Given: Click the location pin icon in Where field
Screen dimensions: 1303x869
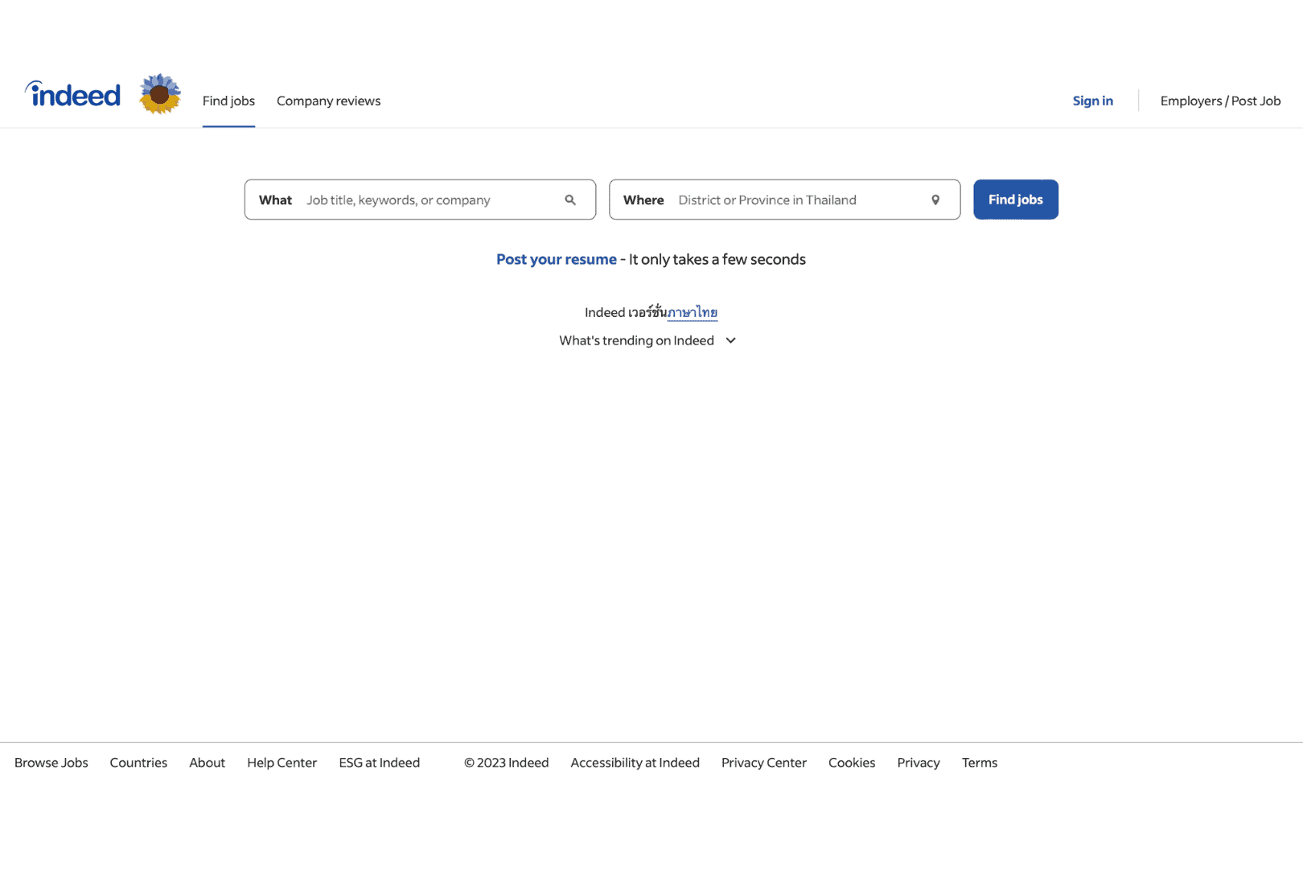Looking at the screenshot, I should pyautogui.click(x=935, y=200).
